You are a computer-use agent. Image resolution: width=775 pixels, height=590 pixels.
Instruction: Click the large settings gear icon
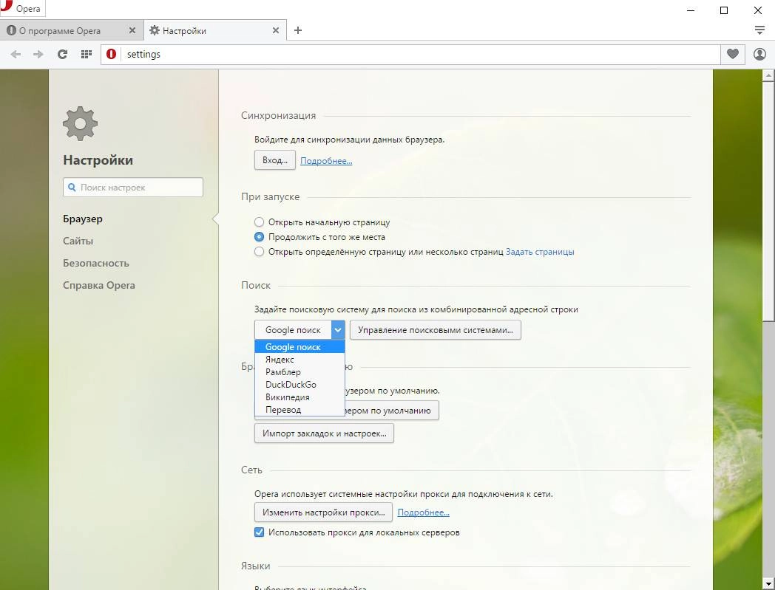point(80,123)
